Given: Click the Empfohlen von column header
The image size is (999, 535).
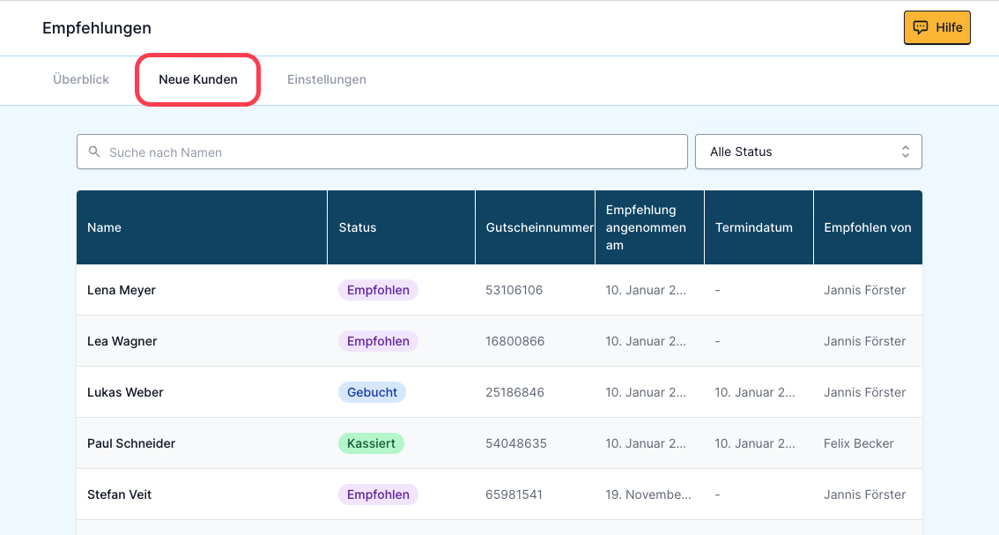Looking at the screenshot, I should tap(867, 227).
